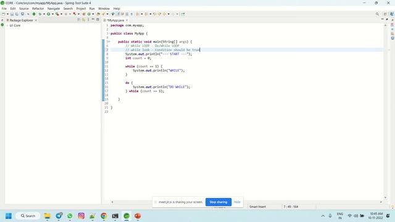Open File Explorer from the taskbar

[x=48, y=216]
